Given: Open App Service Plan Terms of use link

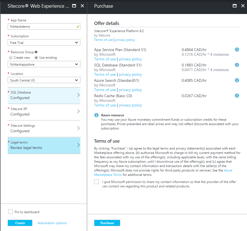Looking at the screenshot, I should tap(105, 59).
